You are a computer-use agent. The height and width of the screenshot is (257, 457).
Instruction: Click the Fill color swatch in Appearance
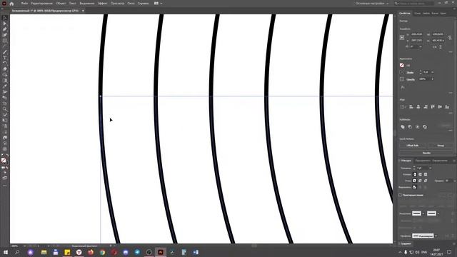402,65
